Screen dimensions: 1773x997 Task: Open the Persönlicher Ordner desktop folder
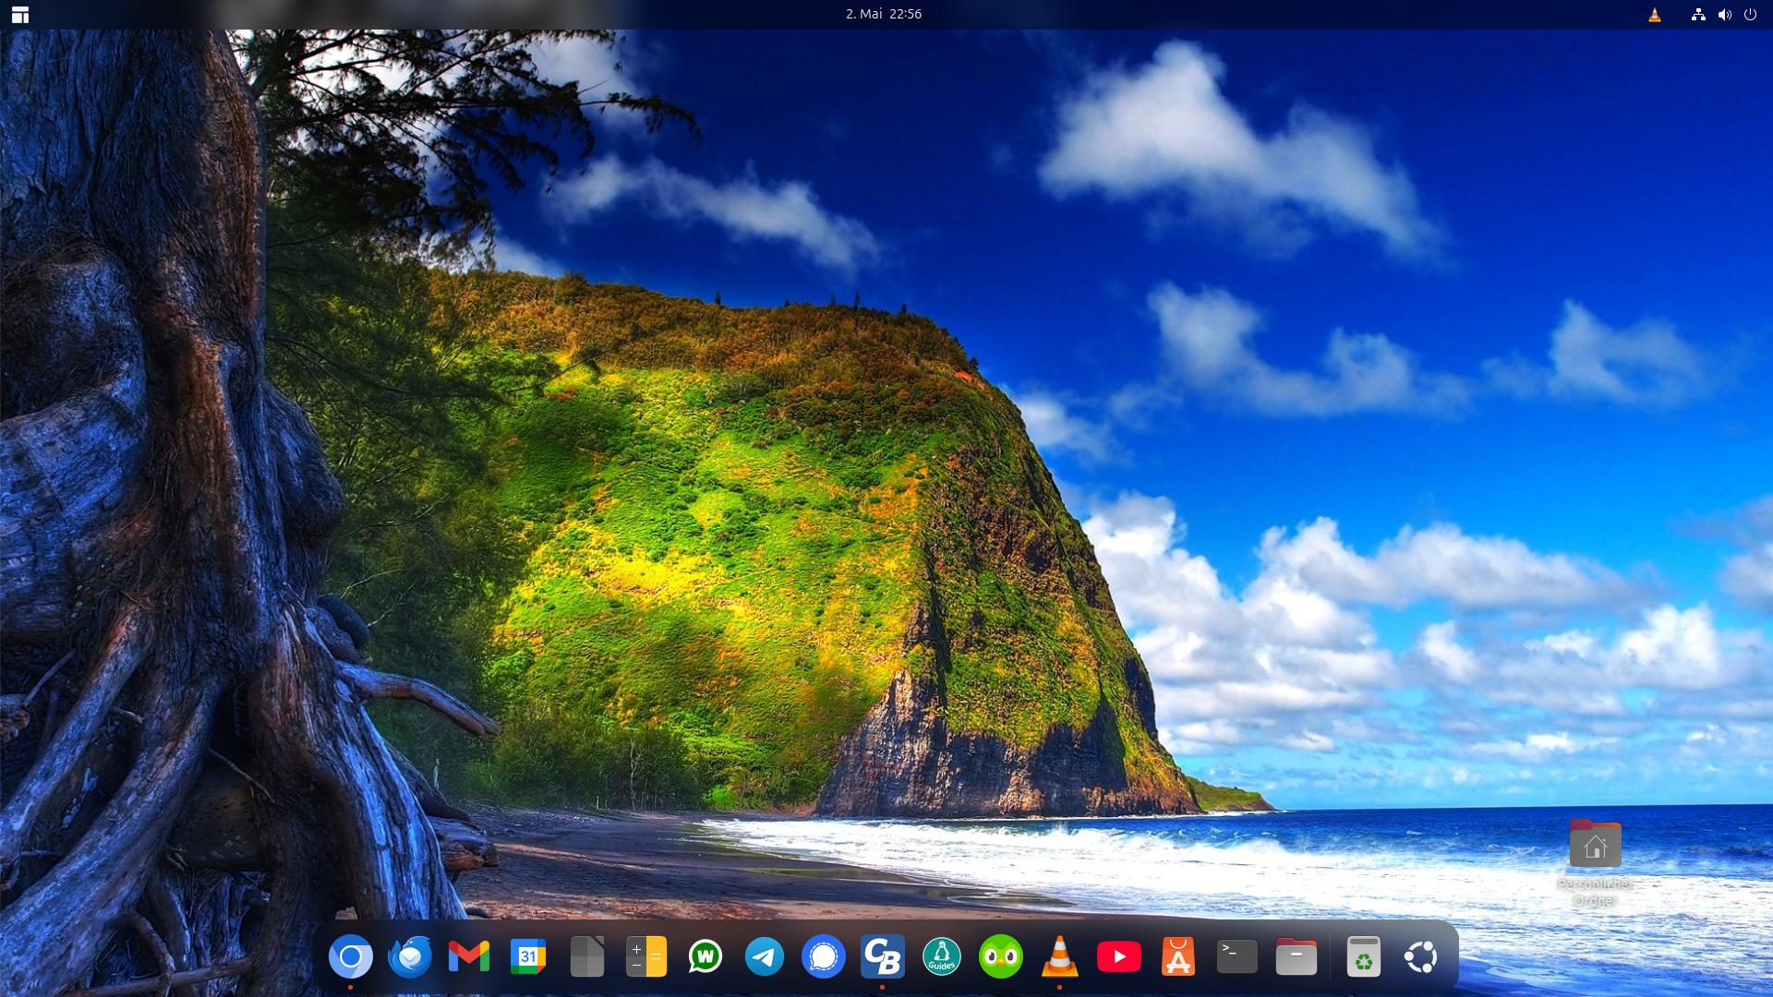(1595, 846)
